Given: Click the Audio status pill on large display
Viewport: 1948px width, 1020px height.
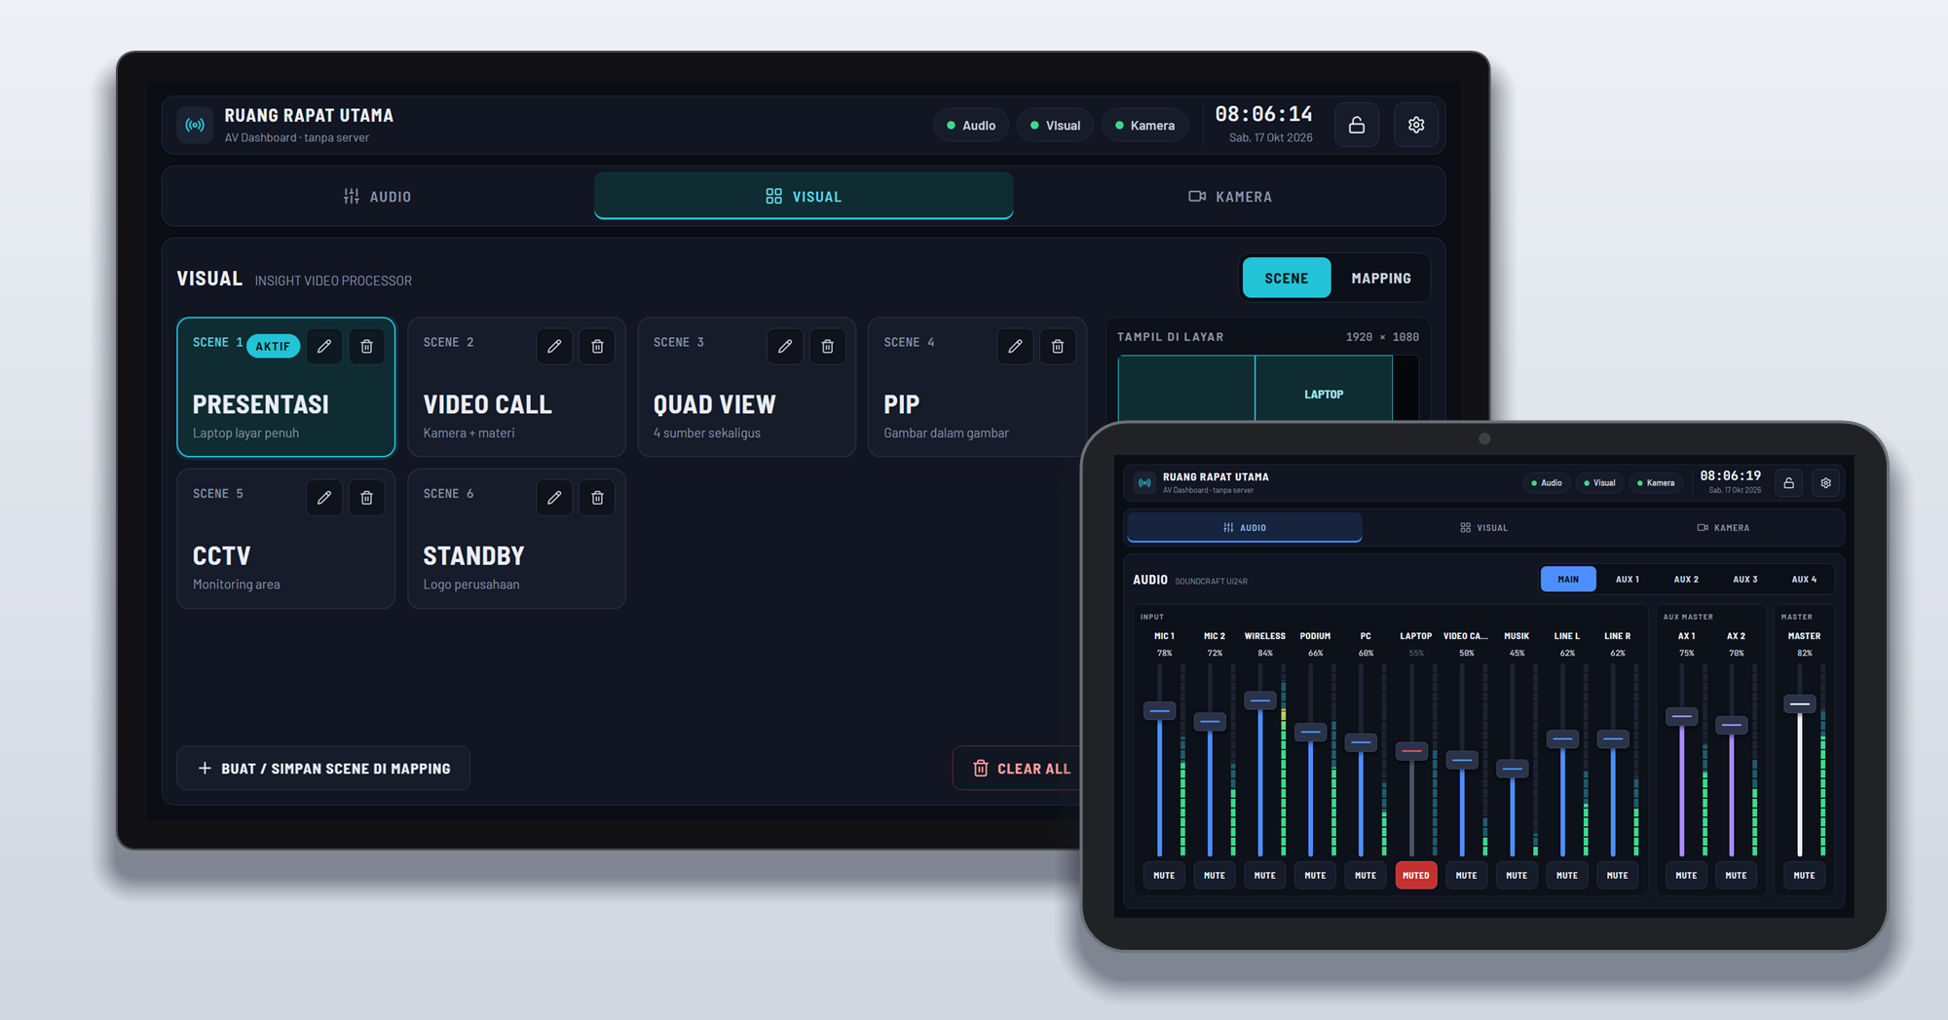Looking at the screenshot, I should pyautogui.click(x=971, y=126).
